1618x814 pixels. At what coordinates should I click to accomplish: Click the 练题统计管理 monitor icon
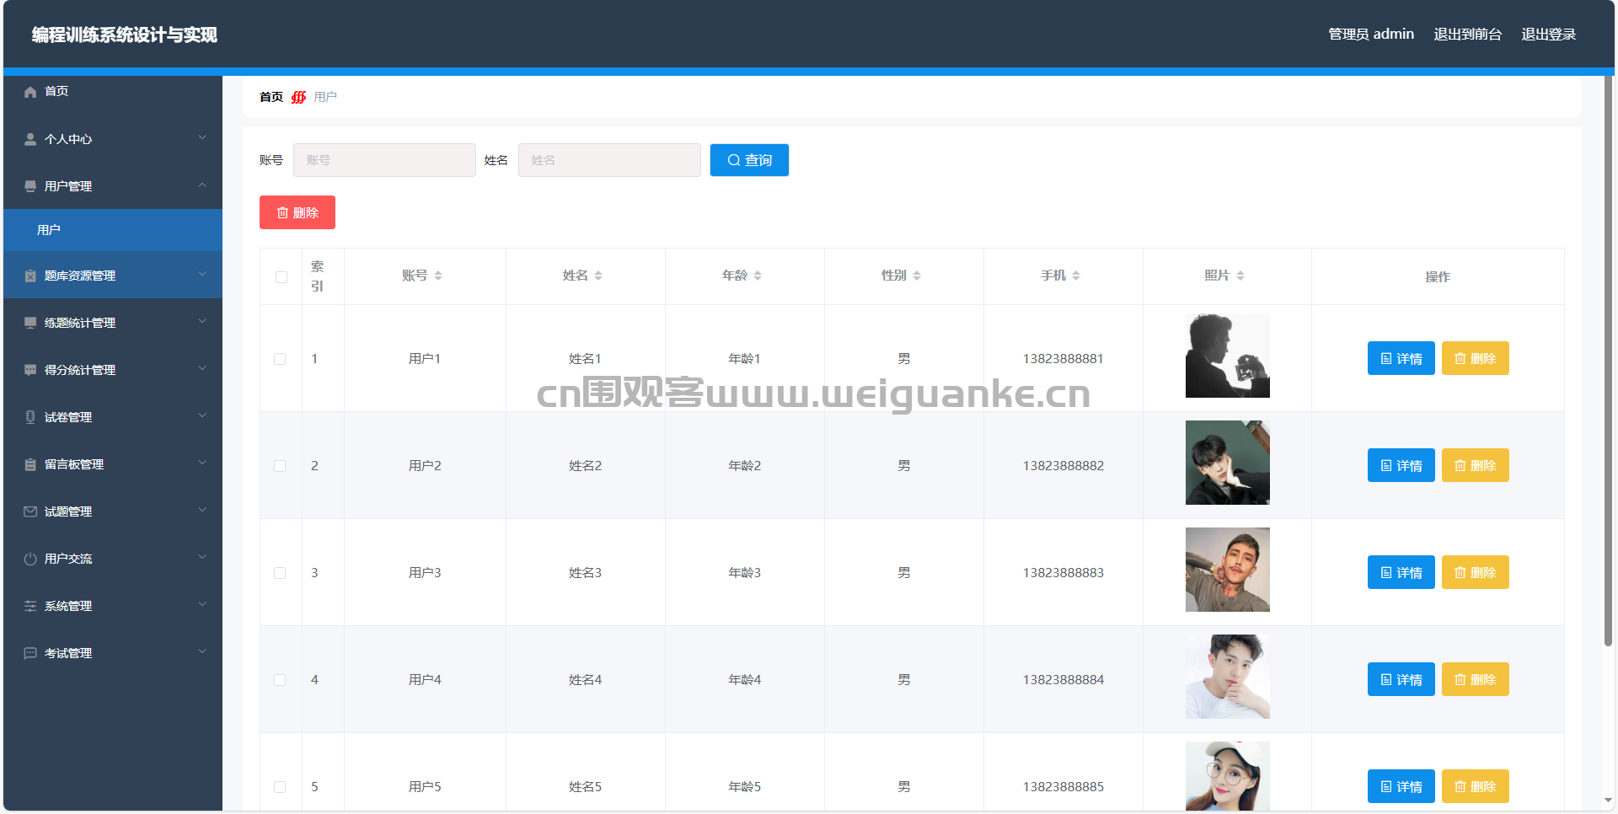pos(30,323)
